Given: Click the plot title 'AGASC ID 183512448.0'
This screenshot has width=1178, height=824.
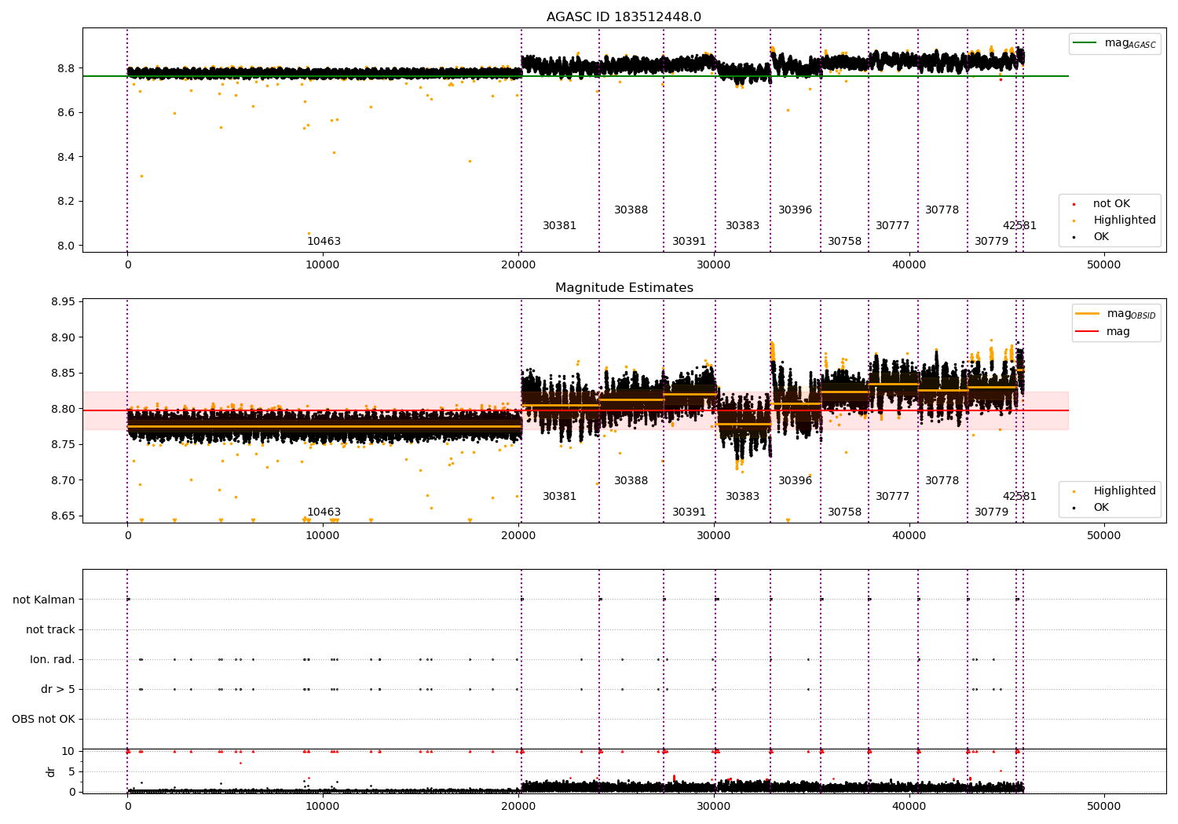Looking at the screenshot, I should (624, 17).
